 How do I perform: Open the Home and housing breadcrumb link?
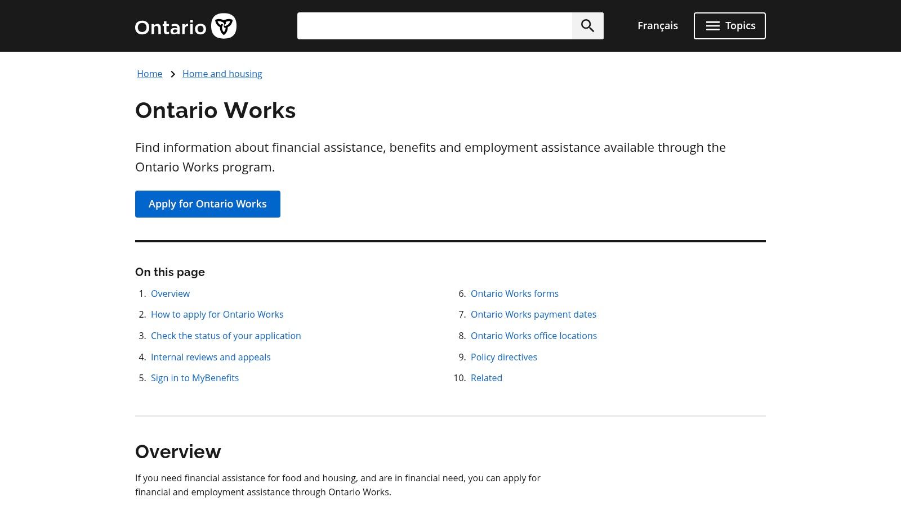click(222, 74)
